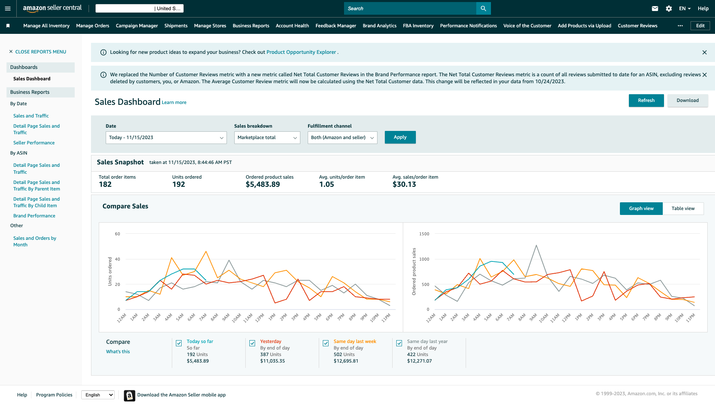Open Business Reports in top navigation

pos(251,26)
